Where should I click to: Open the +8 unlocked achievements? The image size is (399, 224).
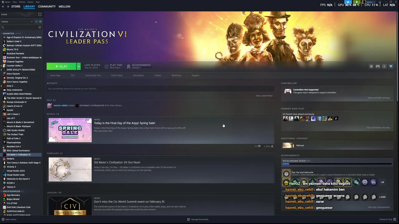click(x=382, y=182)
